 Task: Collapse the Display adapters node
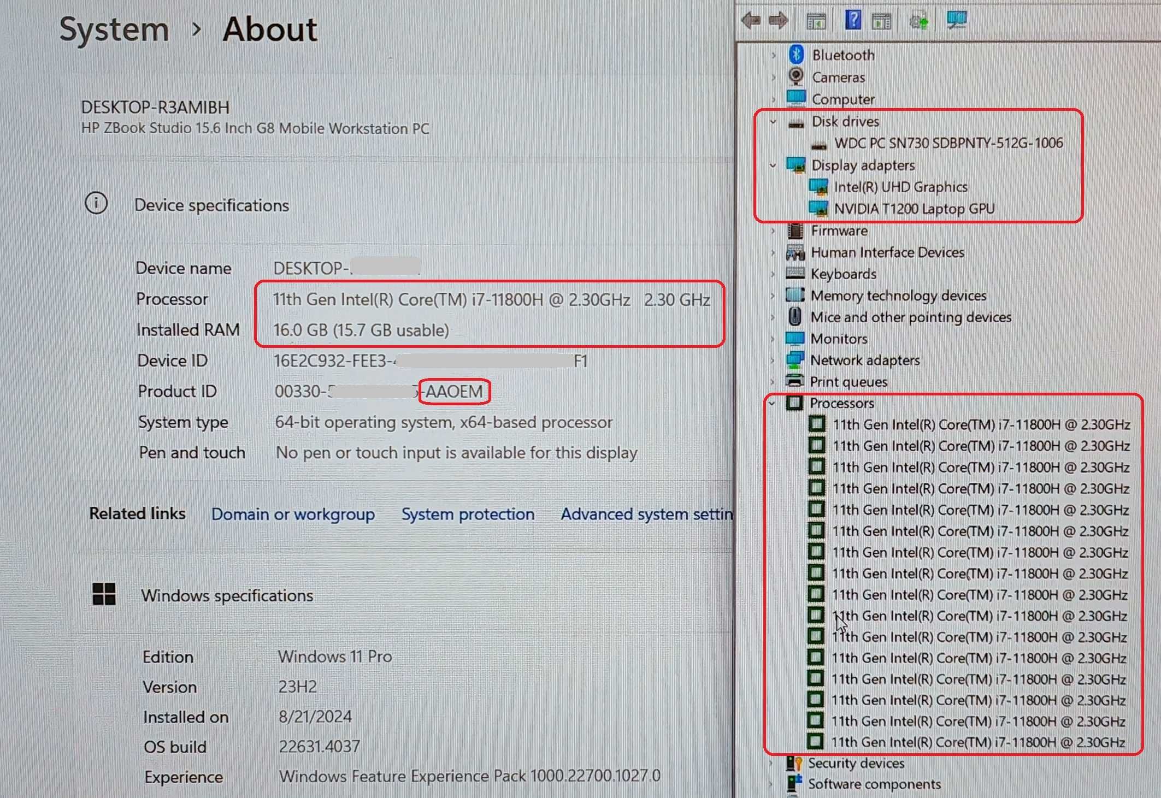[773, 165]
